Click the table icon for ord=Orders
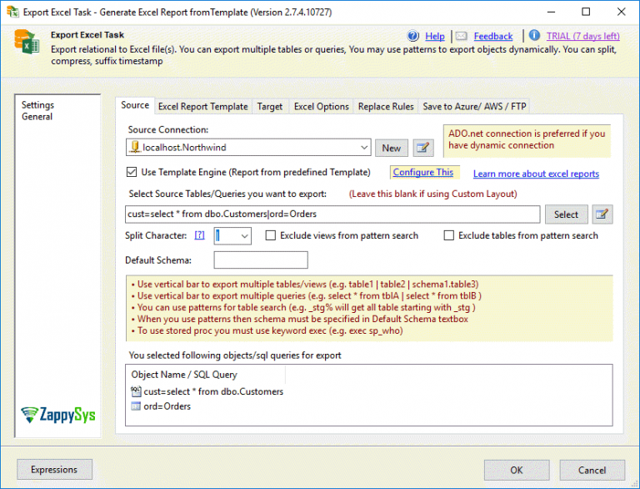The width and height of the screenshot is (640, 489). [136, 406]
